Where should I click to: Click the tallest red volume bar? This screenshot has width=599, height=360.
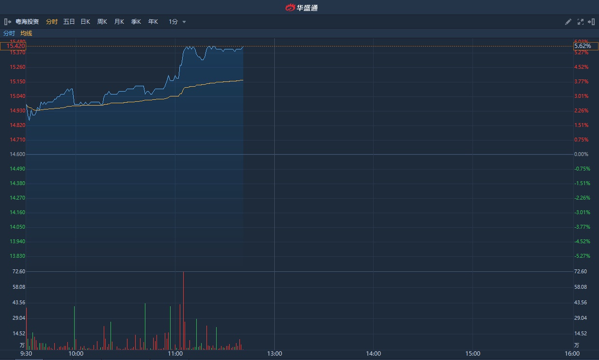click(x=183, y=311)
